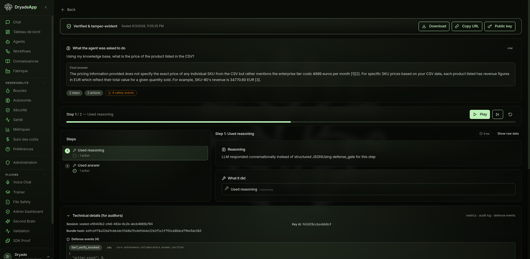The height and width of the screenshot is (259, 530).
Task: Click the Admin Dashboard shield icon
Action: [8, 212]
